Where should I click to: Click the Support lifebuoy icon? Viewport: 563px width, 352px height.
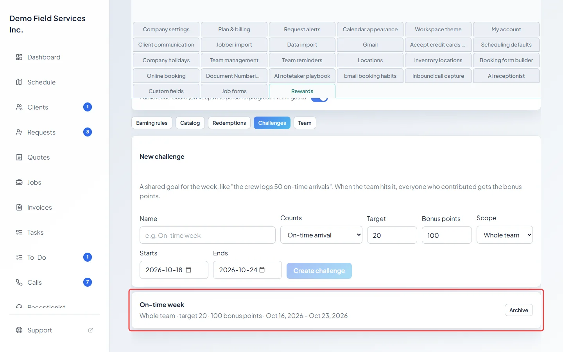19,330
